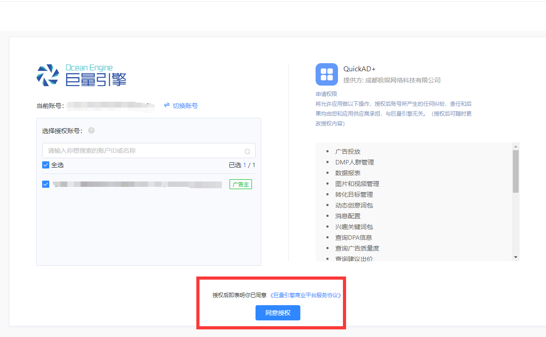This screenshot has width=546, height=337.
Task: Click the 同意授权 button
Action: (278, 313)
